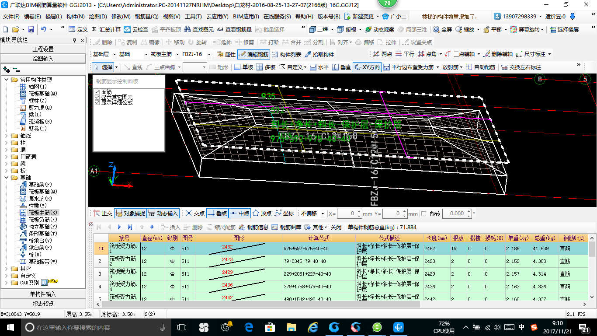Screen dimensions: 597x336
Task: Select the 多板 multi slab option
Action: (266, 67)
